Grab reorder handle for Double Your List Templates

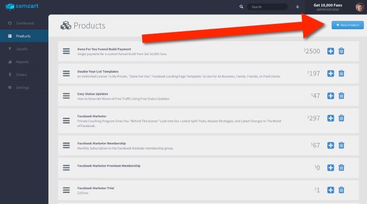tap(66, 73)
